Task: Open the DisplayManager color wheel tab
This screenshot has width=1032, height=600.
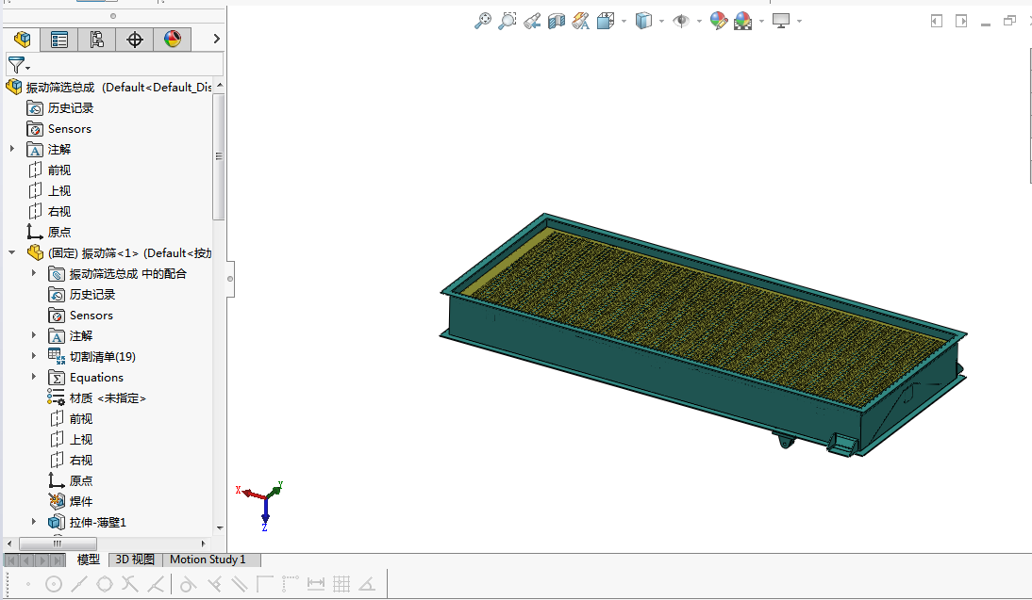Action: [x=173, y=40]
